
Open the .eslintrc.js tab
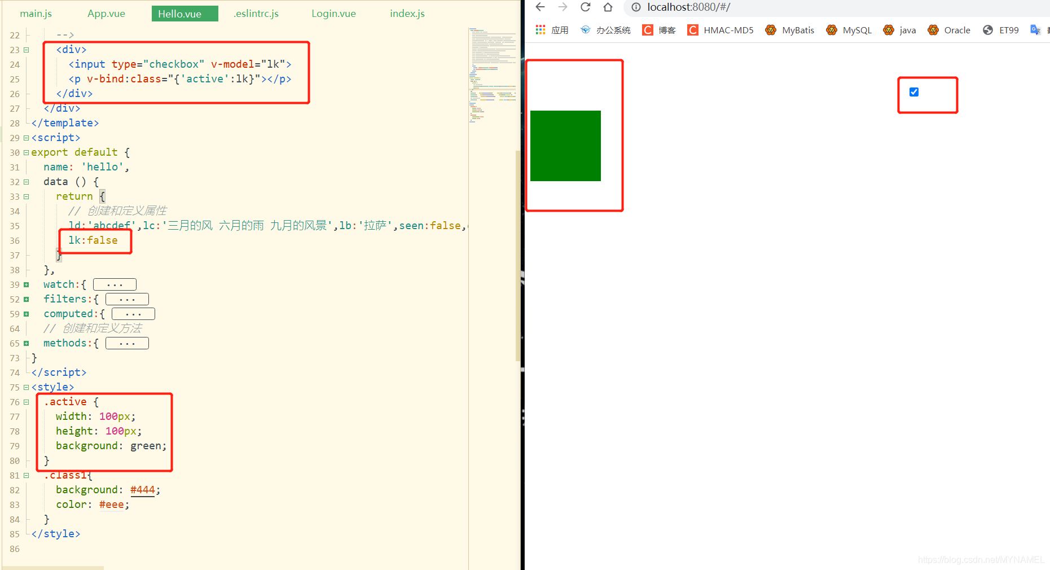click(256, 14)
